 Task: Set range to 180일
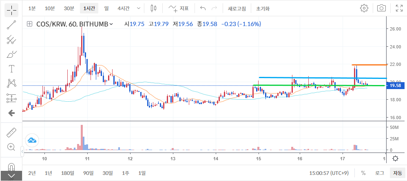click(x=67, y=173)
